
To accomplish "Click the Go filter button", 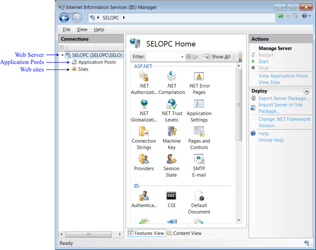I will [192, 57].
